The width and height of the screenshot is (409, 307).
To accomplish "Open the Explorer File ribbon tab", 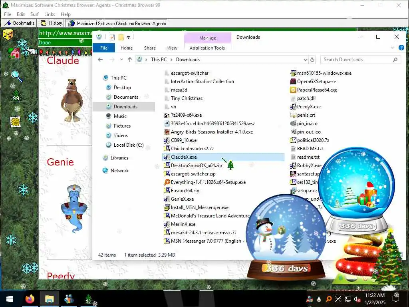I will click(x=104, y=48).
